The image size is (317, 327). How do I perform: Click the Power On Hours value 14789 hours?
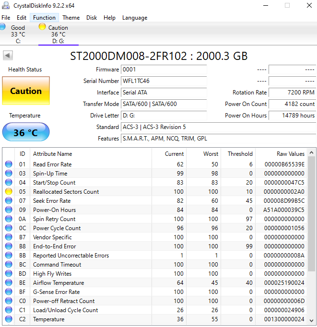(x=293, y=116)
